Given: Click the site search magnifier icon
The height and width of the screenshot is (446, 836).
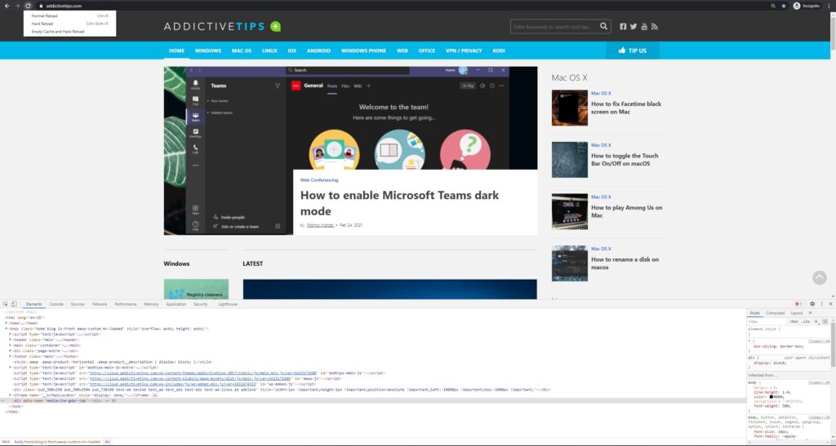Looking at the screenshot, I should click(603, 26).
